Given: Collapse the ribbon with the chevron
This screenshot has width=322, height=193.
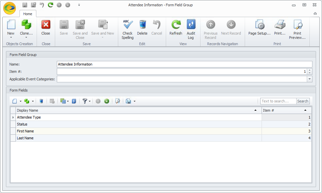Looking at the screenshot, I should pos(315,14).
